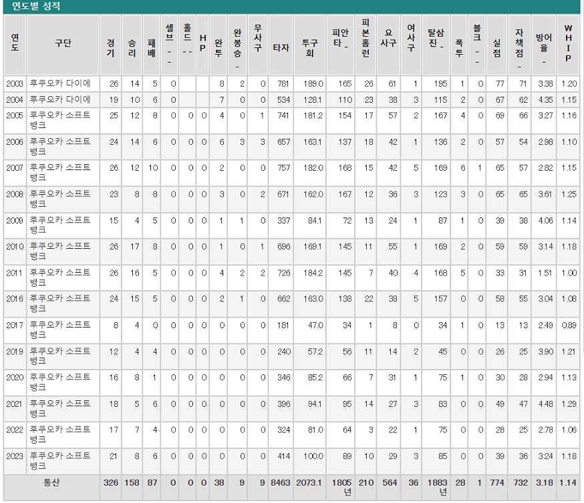Click the WHIP column header
The image size is (584, 503).
(x=568, y=43)
